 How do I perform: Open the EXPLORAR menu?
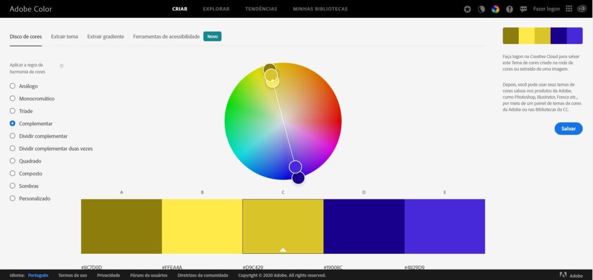click(217, 9)
